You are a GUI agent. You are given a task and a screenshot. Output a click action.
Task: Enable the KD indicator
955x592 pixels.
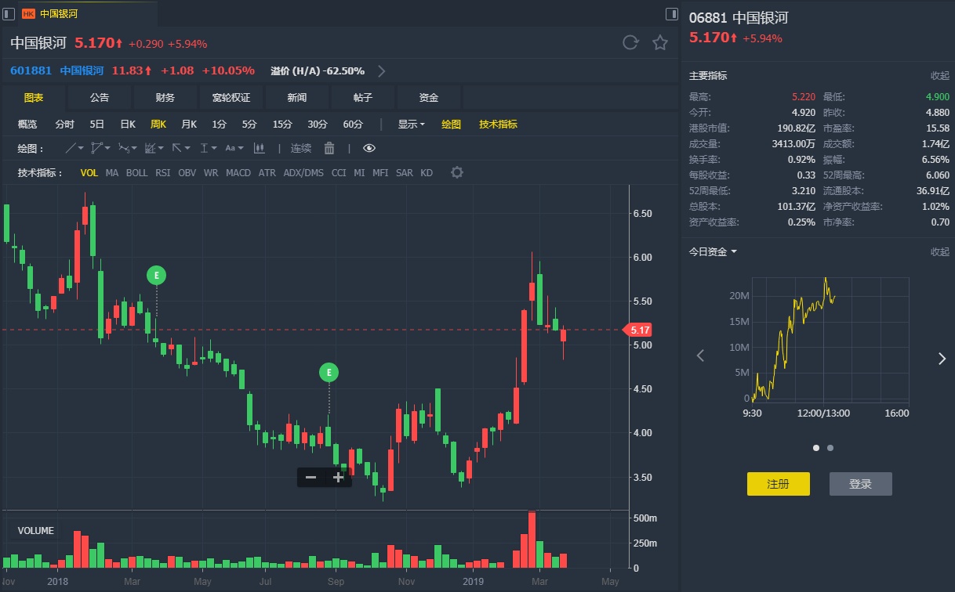(427, 173)
